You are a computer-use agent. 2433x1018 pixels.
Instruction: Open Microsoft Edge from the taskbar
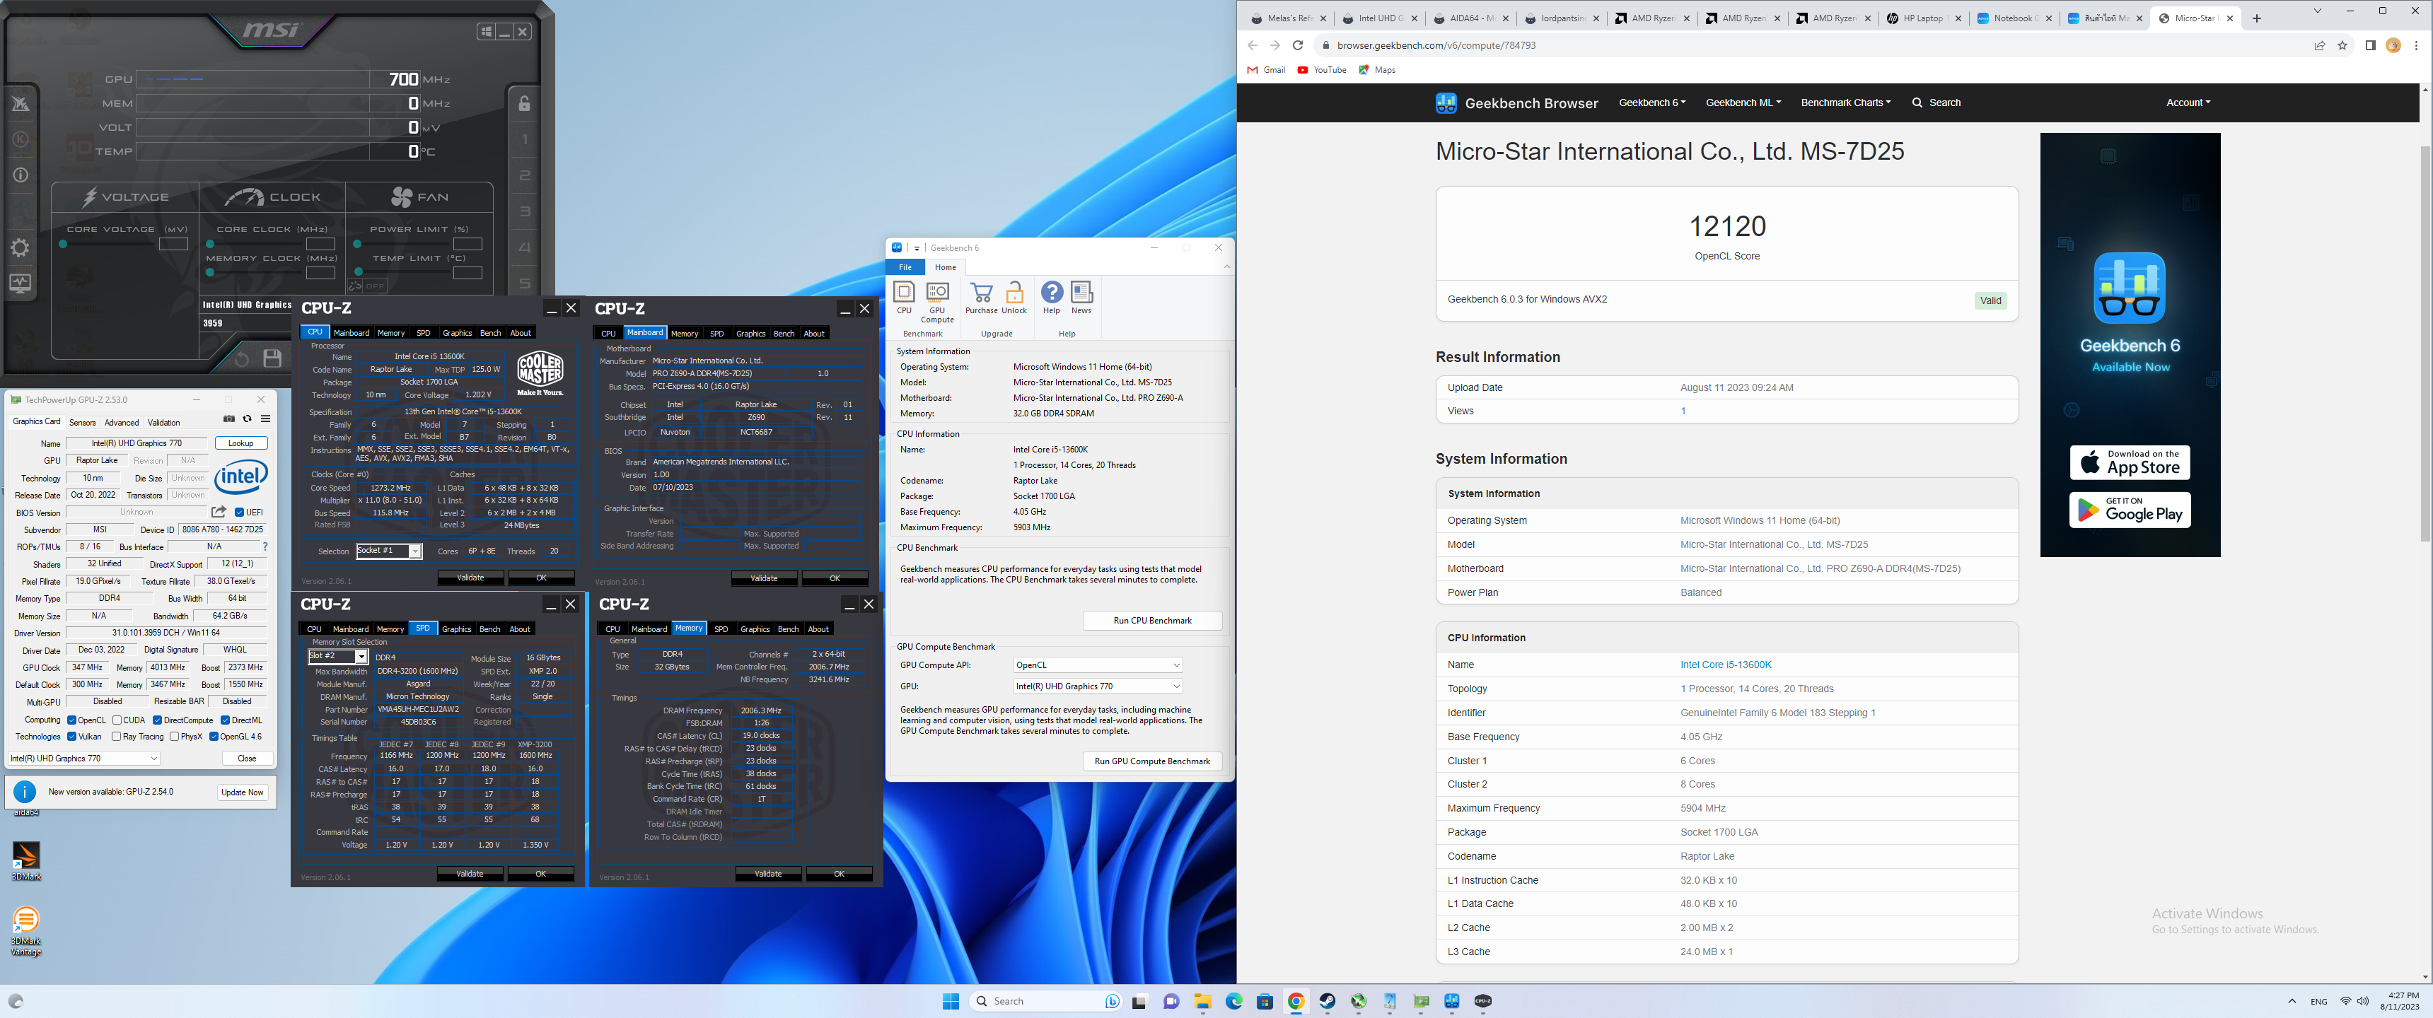pos(1233,1001)
